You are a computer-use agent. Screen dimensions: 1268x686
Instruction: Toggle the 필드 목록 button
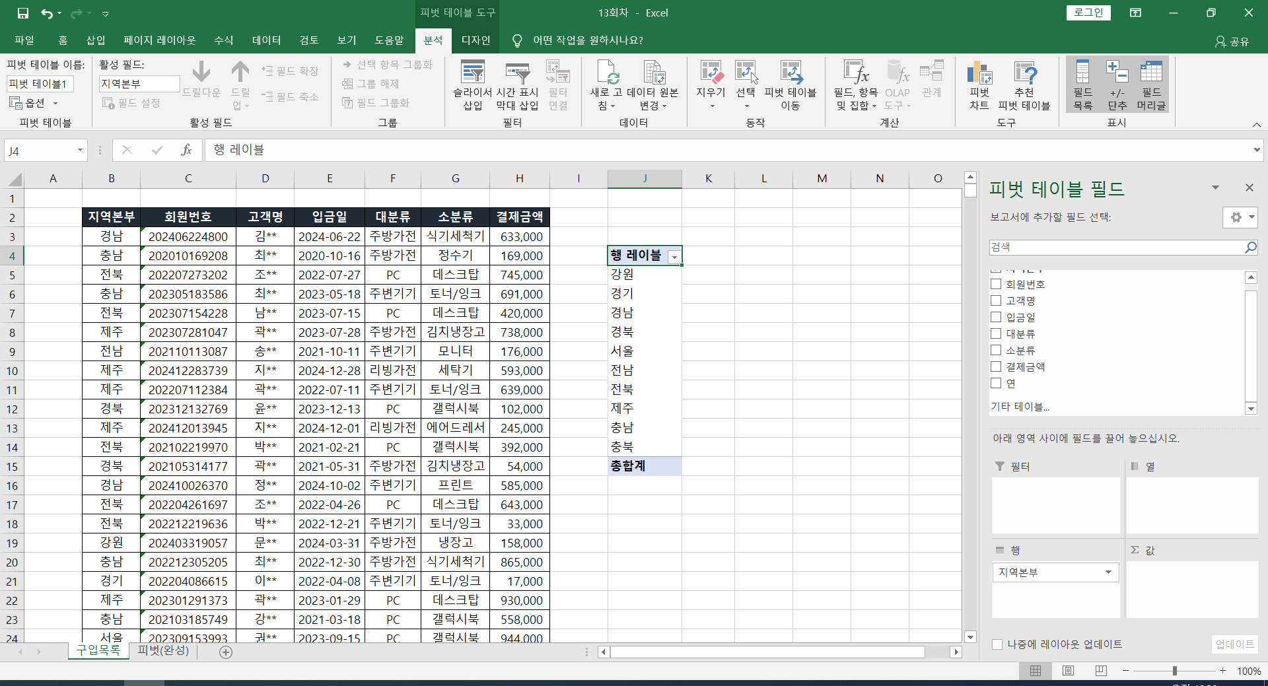pyautogui.click(x=1082, y=85)
